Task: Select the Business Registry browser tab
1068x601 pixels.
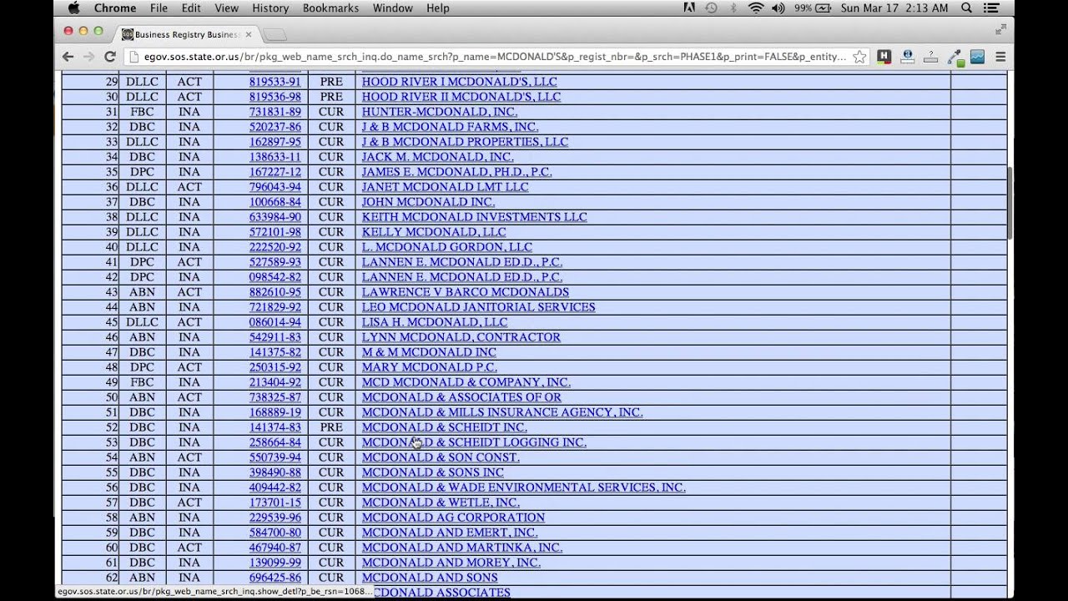Action: [187, 34]
